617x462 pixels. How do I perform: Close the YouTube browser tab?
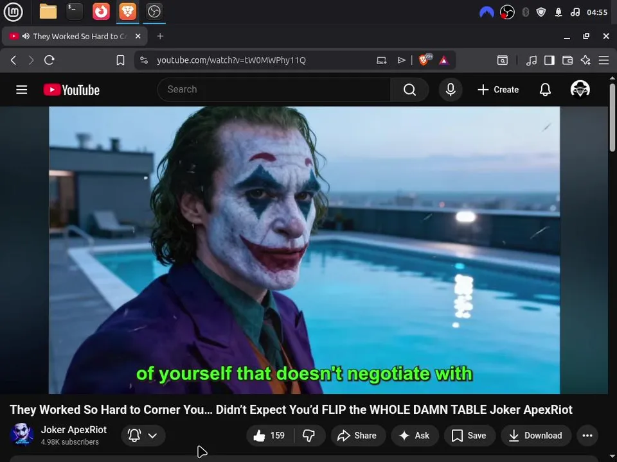point(138,36)
